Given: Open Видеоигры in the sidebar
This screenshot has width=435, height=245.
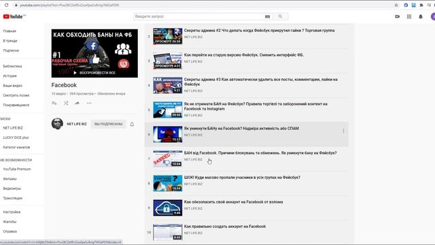Looking at the screenshot, I should 12,189.
